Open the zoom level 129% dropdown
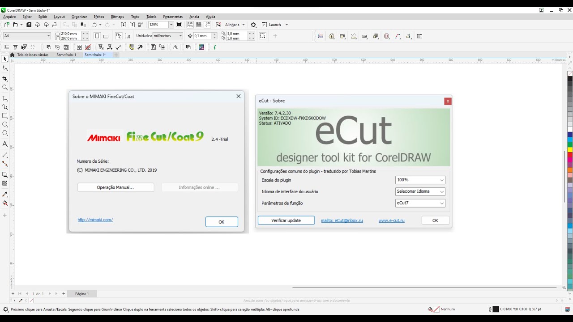Image resolution: width=573 pixels, height=322 pixels. (x=171, y=25)
